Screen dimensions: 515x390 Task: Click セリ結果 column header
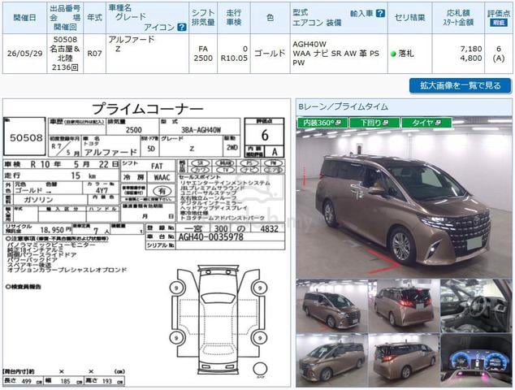[409, 18]
